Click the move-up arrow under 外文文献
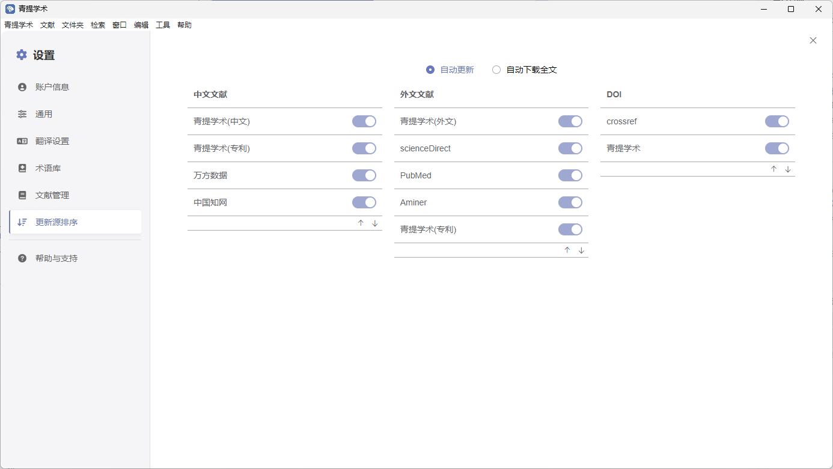Screen dimensions: 833x469 tap(567, 250)
